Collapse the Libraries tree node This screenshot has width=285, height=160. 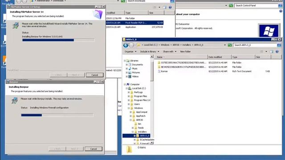125,60
